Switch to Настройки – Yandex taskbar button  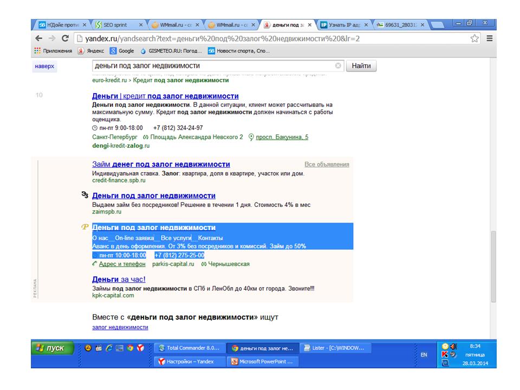coord(190,361)
